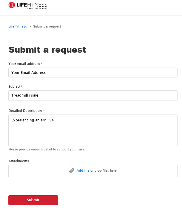Click the 'Please provide enough detail' hint text
The height and width of the screenshot is (218, 182).
point(47,149)
